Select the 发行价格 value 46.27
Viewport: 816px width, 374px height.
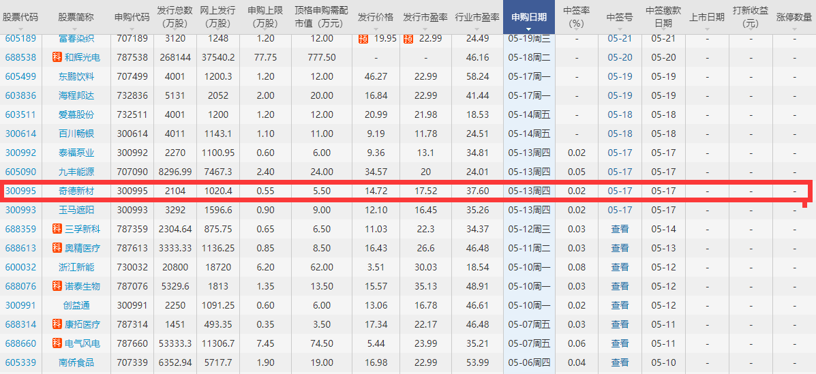click(375, 76)
